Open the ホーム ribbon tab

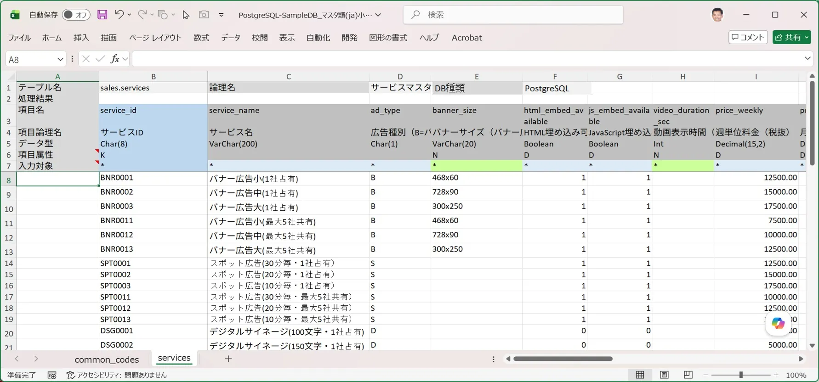(52, 38)
